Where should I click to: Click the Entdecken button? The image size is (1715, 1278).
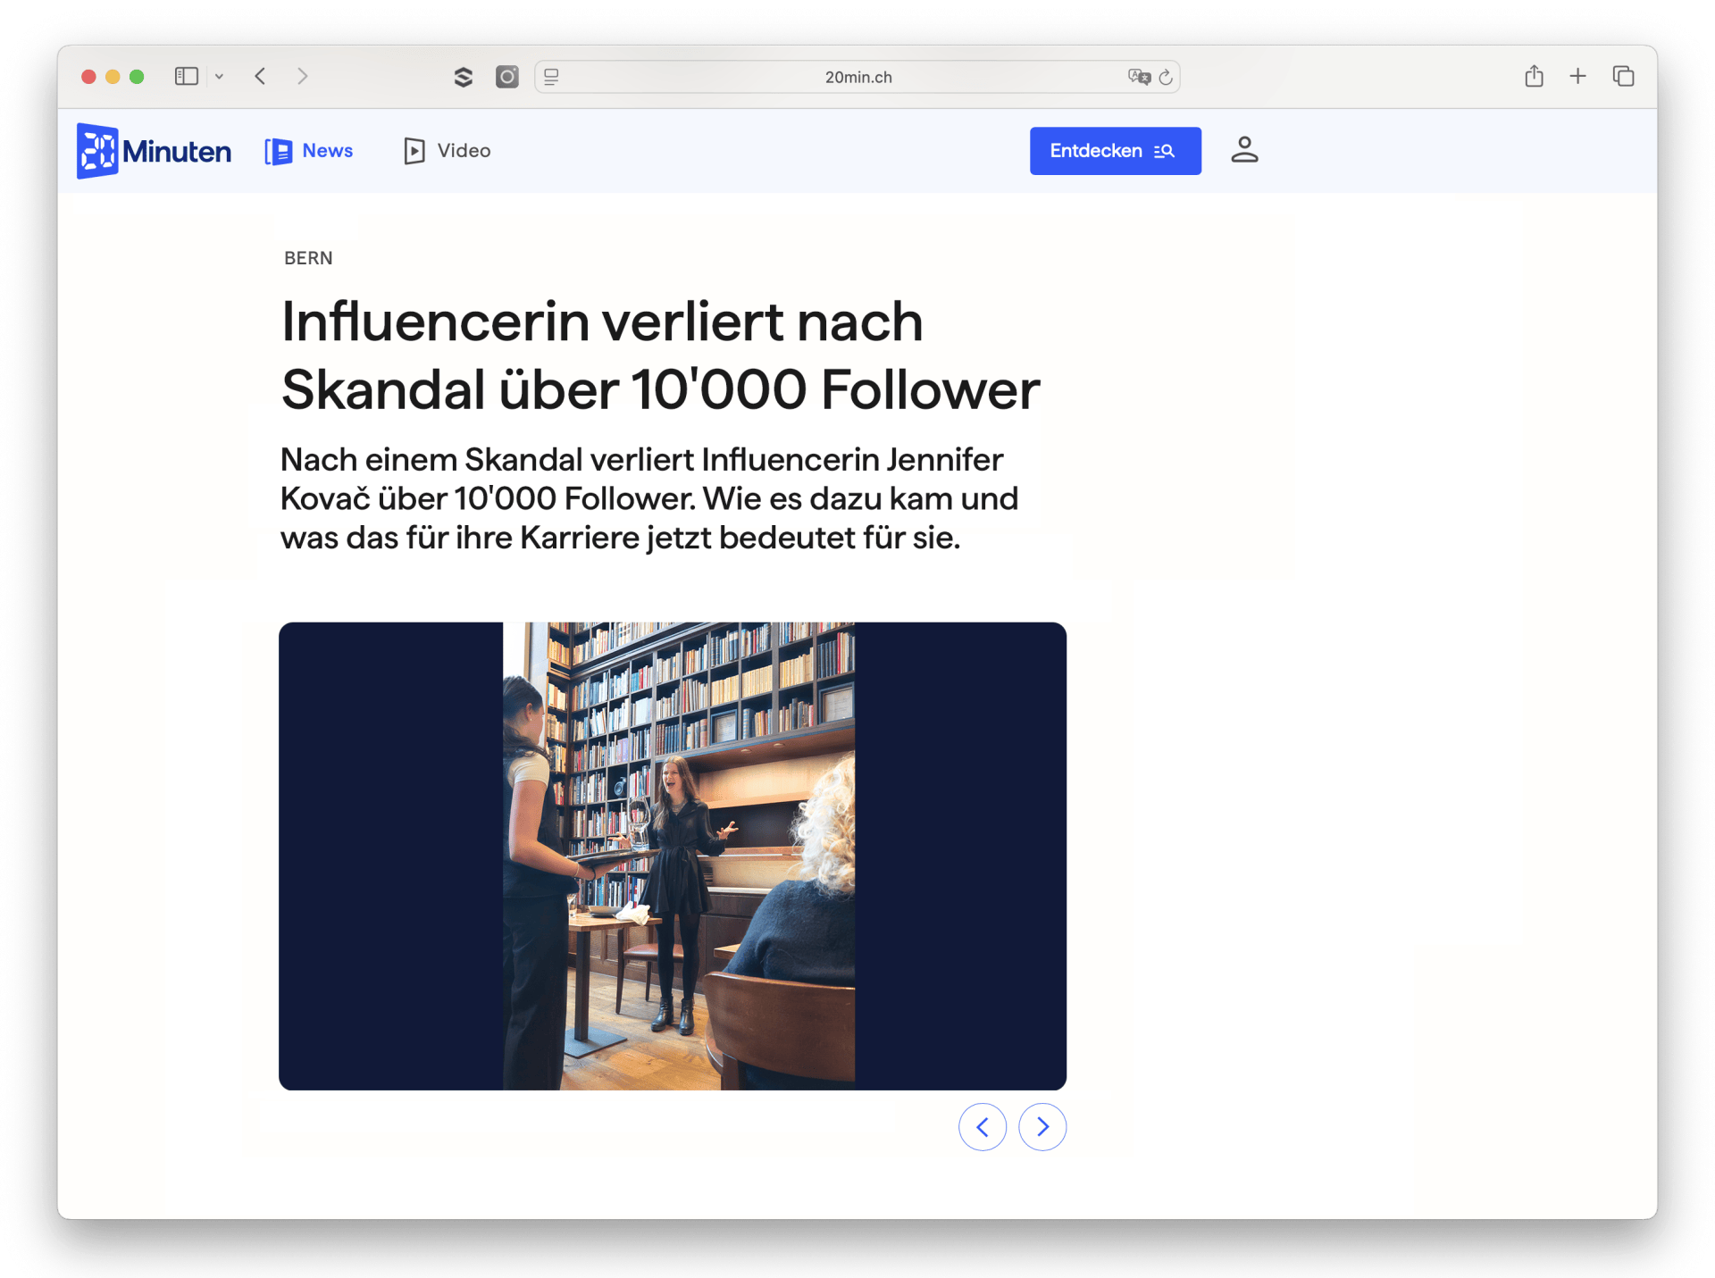[x=1115, y=151]
